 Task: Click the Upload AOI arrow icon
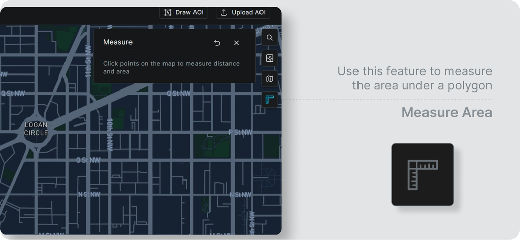click(224, 12)
